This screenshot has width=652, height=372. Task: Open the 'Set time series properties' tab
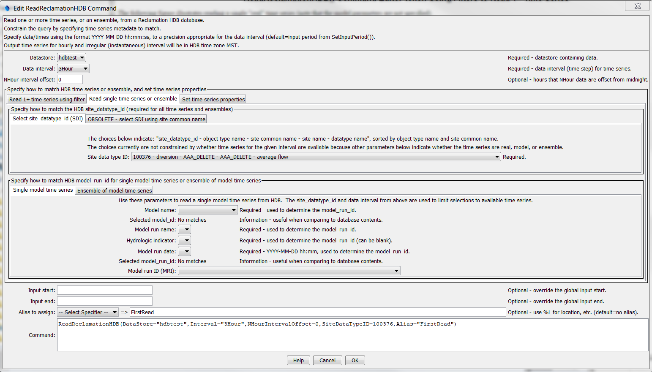click(213, 99)
